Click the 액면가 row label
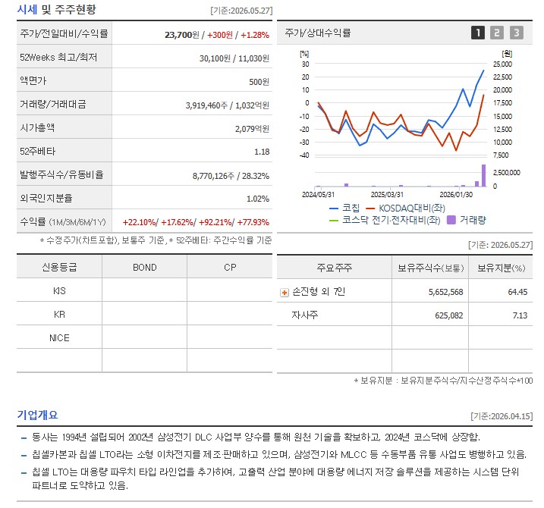Screen dimensions: 544x508 pos(33,81)
